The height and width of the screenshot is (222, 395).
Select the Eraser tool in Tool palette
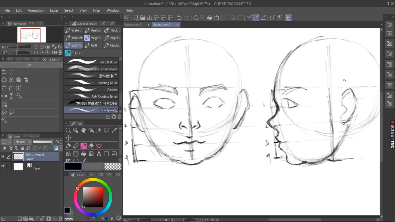pos(91,146)
